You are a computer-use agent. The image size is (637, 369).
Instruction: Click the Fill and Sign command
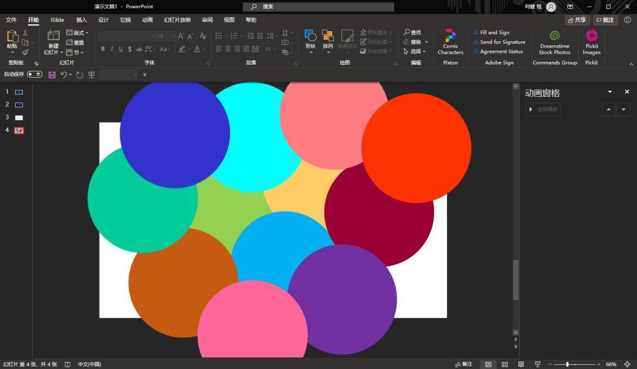(491, 32)
